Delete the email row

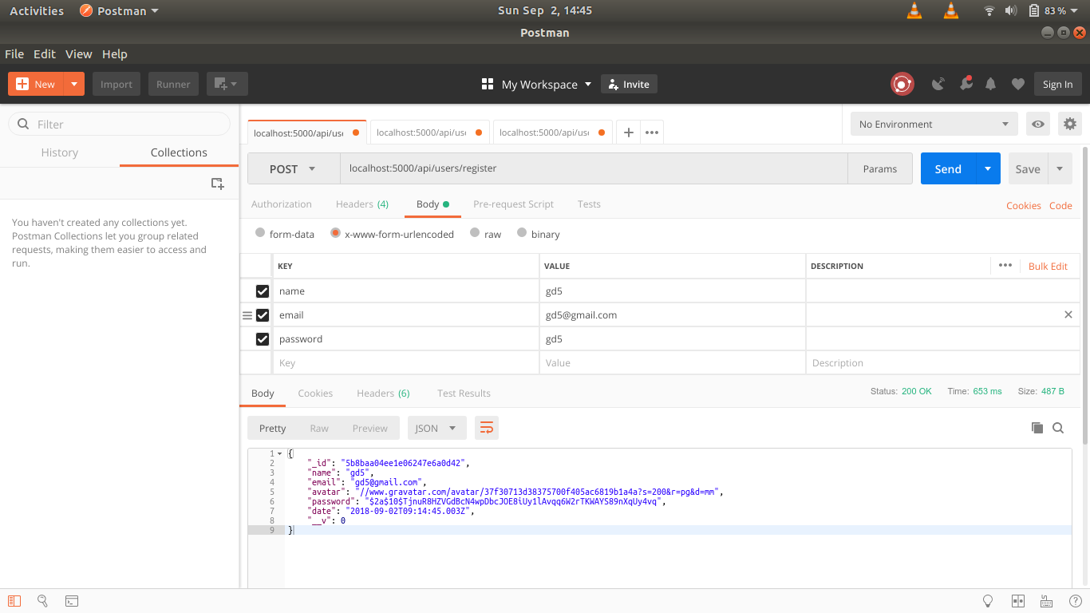1068,314
